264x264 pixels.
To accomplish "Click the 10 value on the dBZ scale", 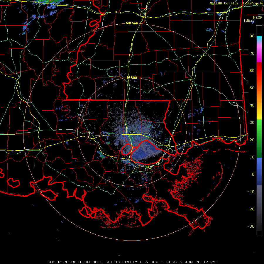I will (252, 157).
